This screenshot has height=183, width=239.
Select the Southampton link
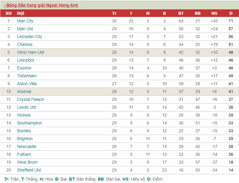29,123
